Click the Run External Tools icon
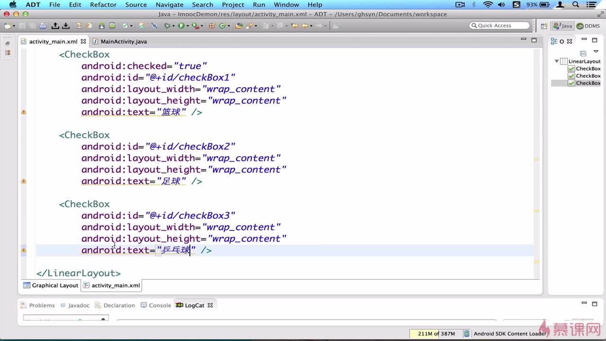This screenshot has width=606, height=341. [195, 26]
